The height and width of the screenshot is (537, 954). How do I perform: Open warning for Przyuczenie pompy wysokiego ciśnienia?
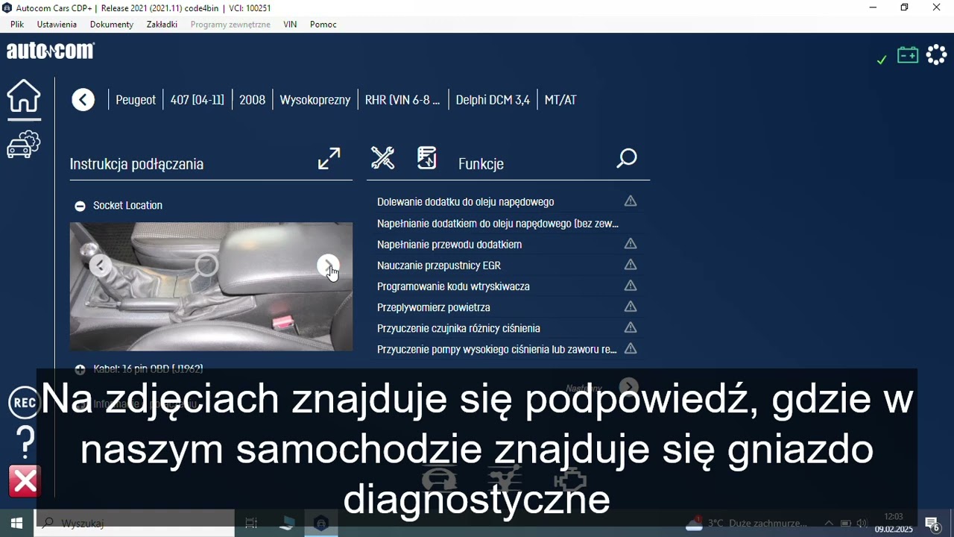pyautogui.click(x=631, y=348)
